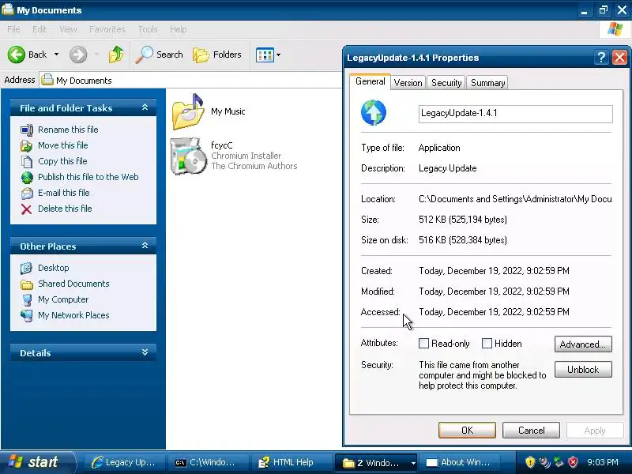Click the Delete this file link
This screenshot has height=474, width=632.
pos(65,209)
